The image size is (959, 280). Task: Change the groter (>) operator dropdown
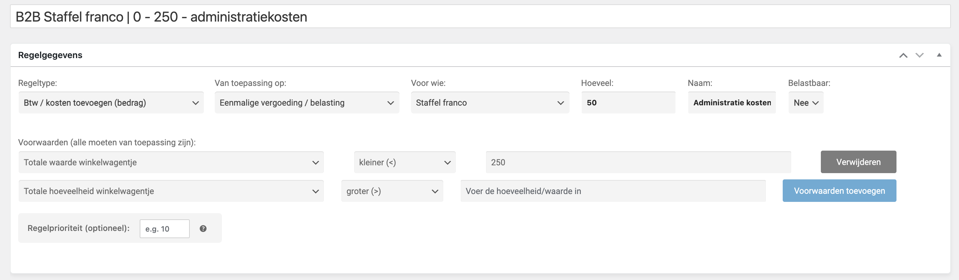tap(392, 191)
